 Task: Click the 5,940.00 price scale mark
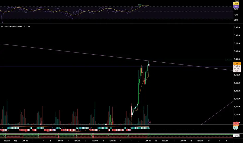(x=237, y=35)
